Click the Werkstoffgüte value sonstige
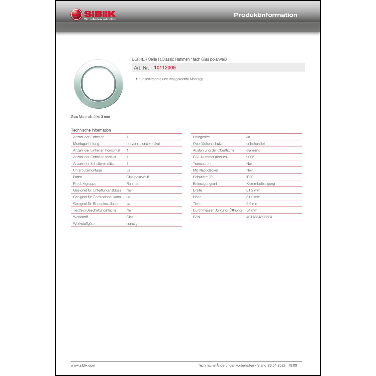The image size is (376, 376). (133, 224)
